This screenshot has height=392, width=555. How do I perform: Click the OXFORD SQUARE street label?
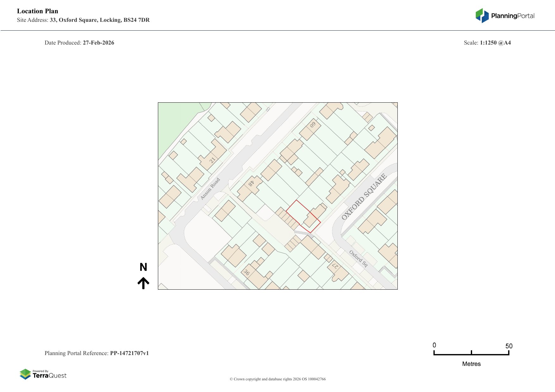[364, 196]
